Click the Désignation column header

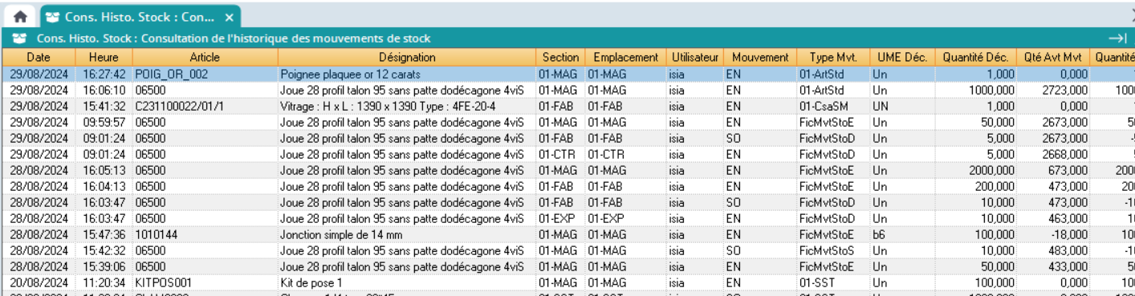pos(407,58)
